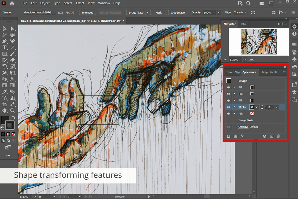Toggle visibility eye of the Stroke row
This screenshot has height=199, width=298.
point(228,107)
